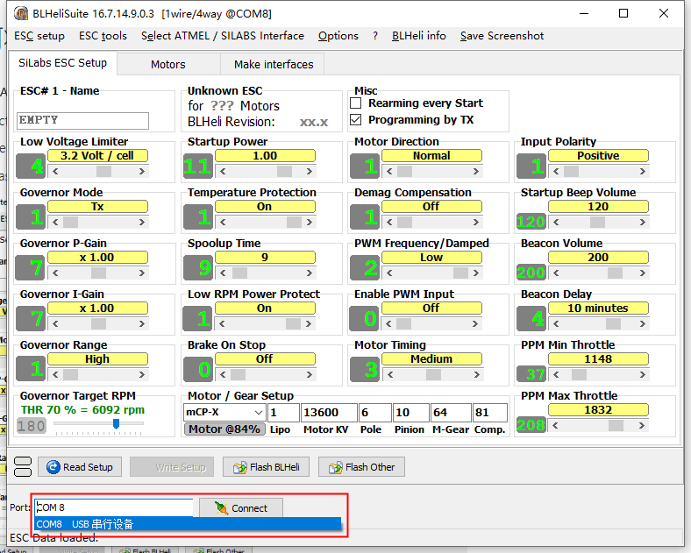
Task: Click the Governor Target RPM slider handle
Action: [x=116, y=423]
